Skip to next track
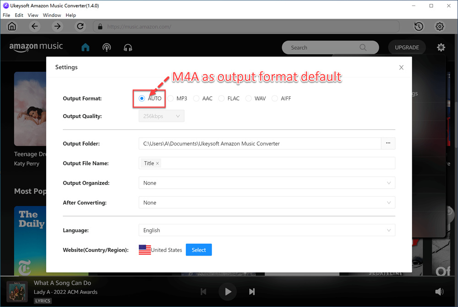458x307 pixels. point(252,291)
